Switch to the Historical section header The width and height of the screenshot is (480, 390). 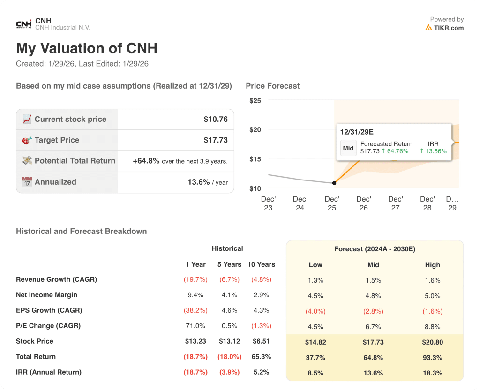(x=227, y=248)
